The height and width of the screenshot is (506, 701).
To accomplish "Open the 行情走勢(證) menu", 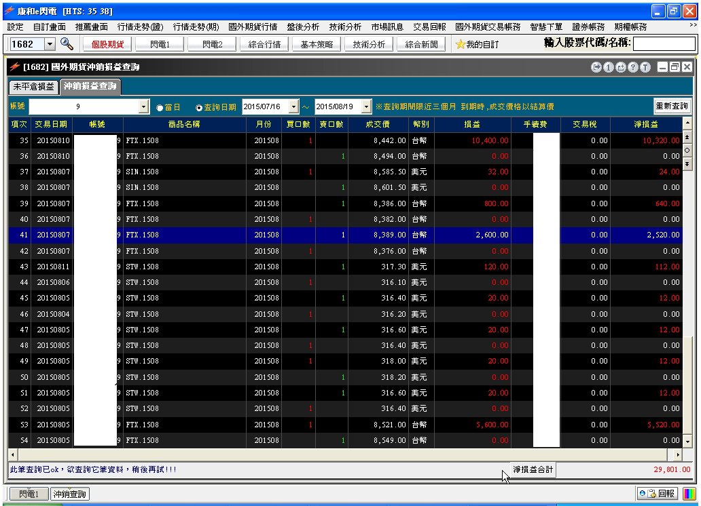I will (141, 27).
